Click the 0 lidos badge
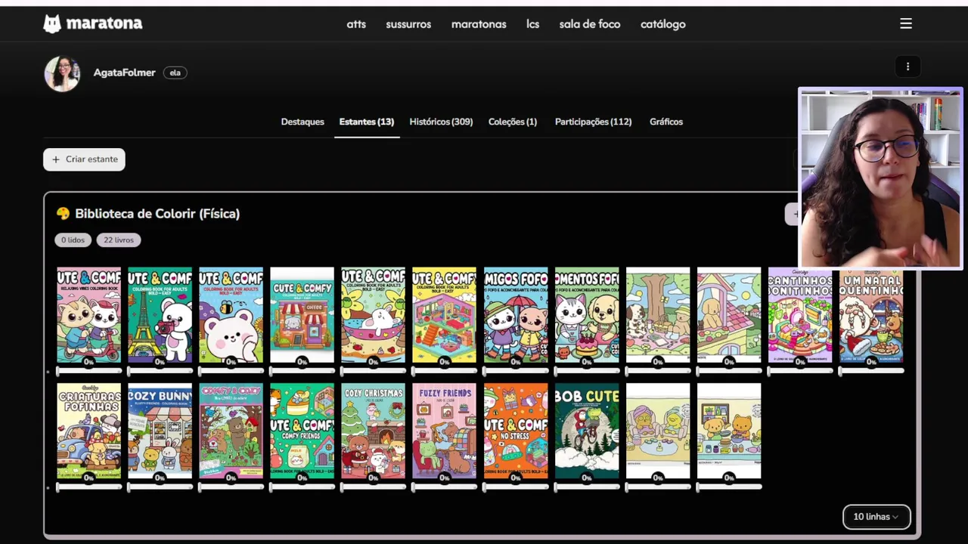 point(73,240)
